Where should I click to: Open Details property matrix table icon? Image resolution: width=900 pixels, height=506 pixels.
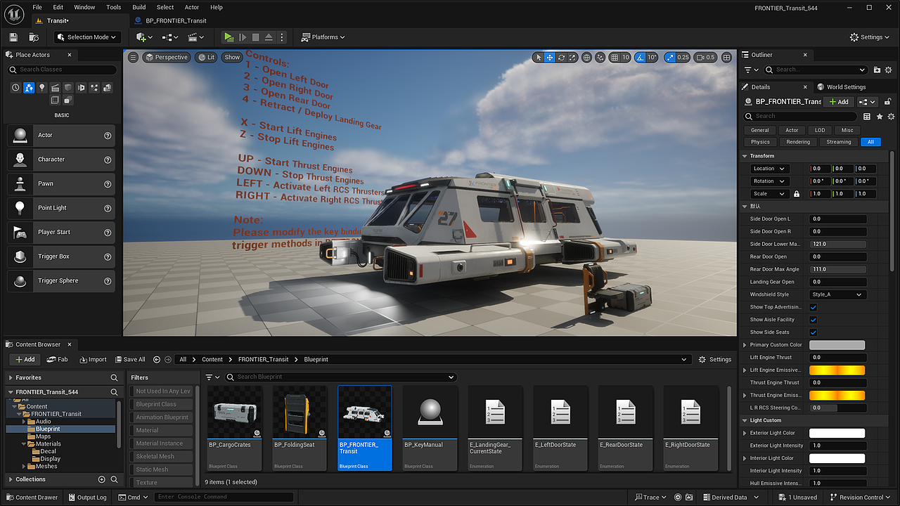click(867, 117)
